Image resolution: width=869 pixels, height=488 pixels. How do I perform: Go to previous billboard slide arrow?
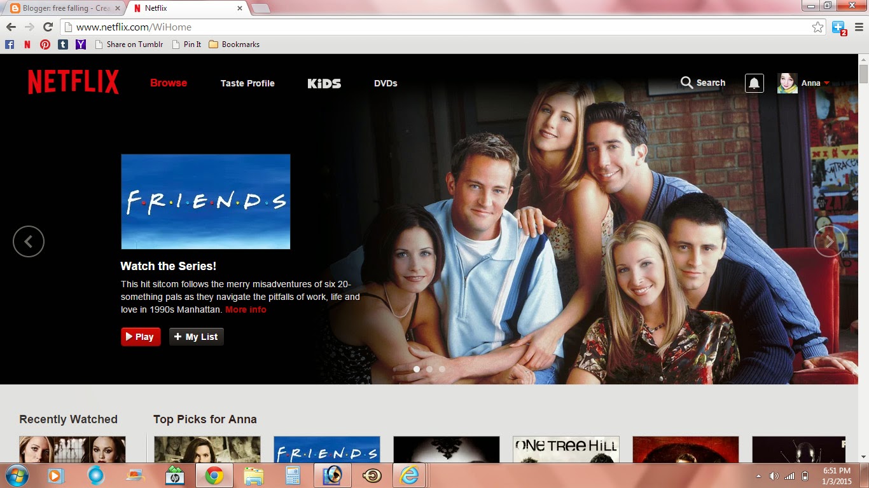click(x=29, y=241)
